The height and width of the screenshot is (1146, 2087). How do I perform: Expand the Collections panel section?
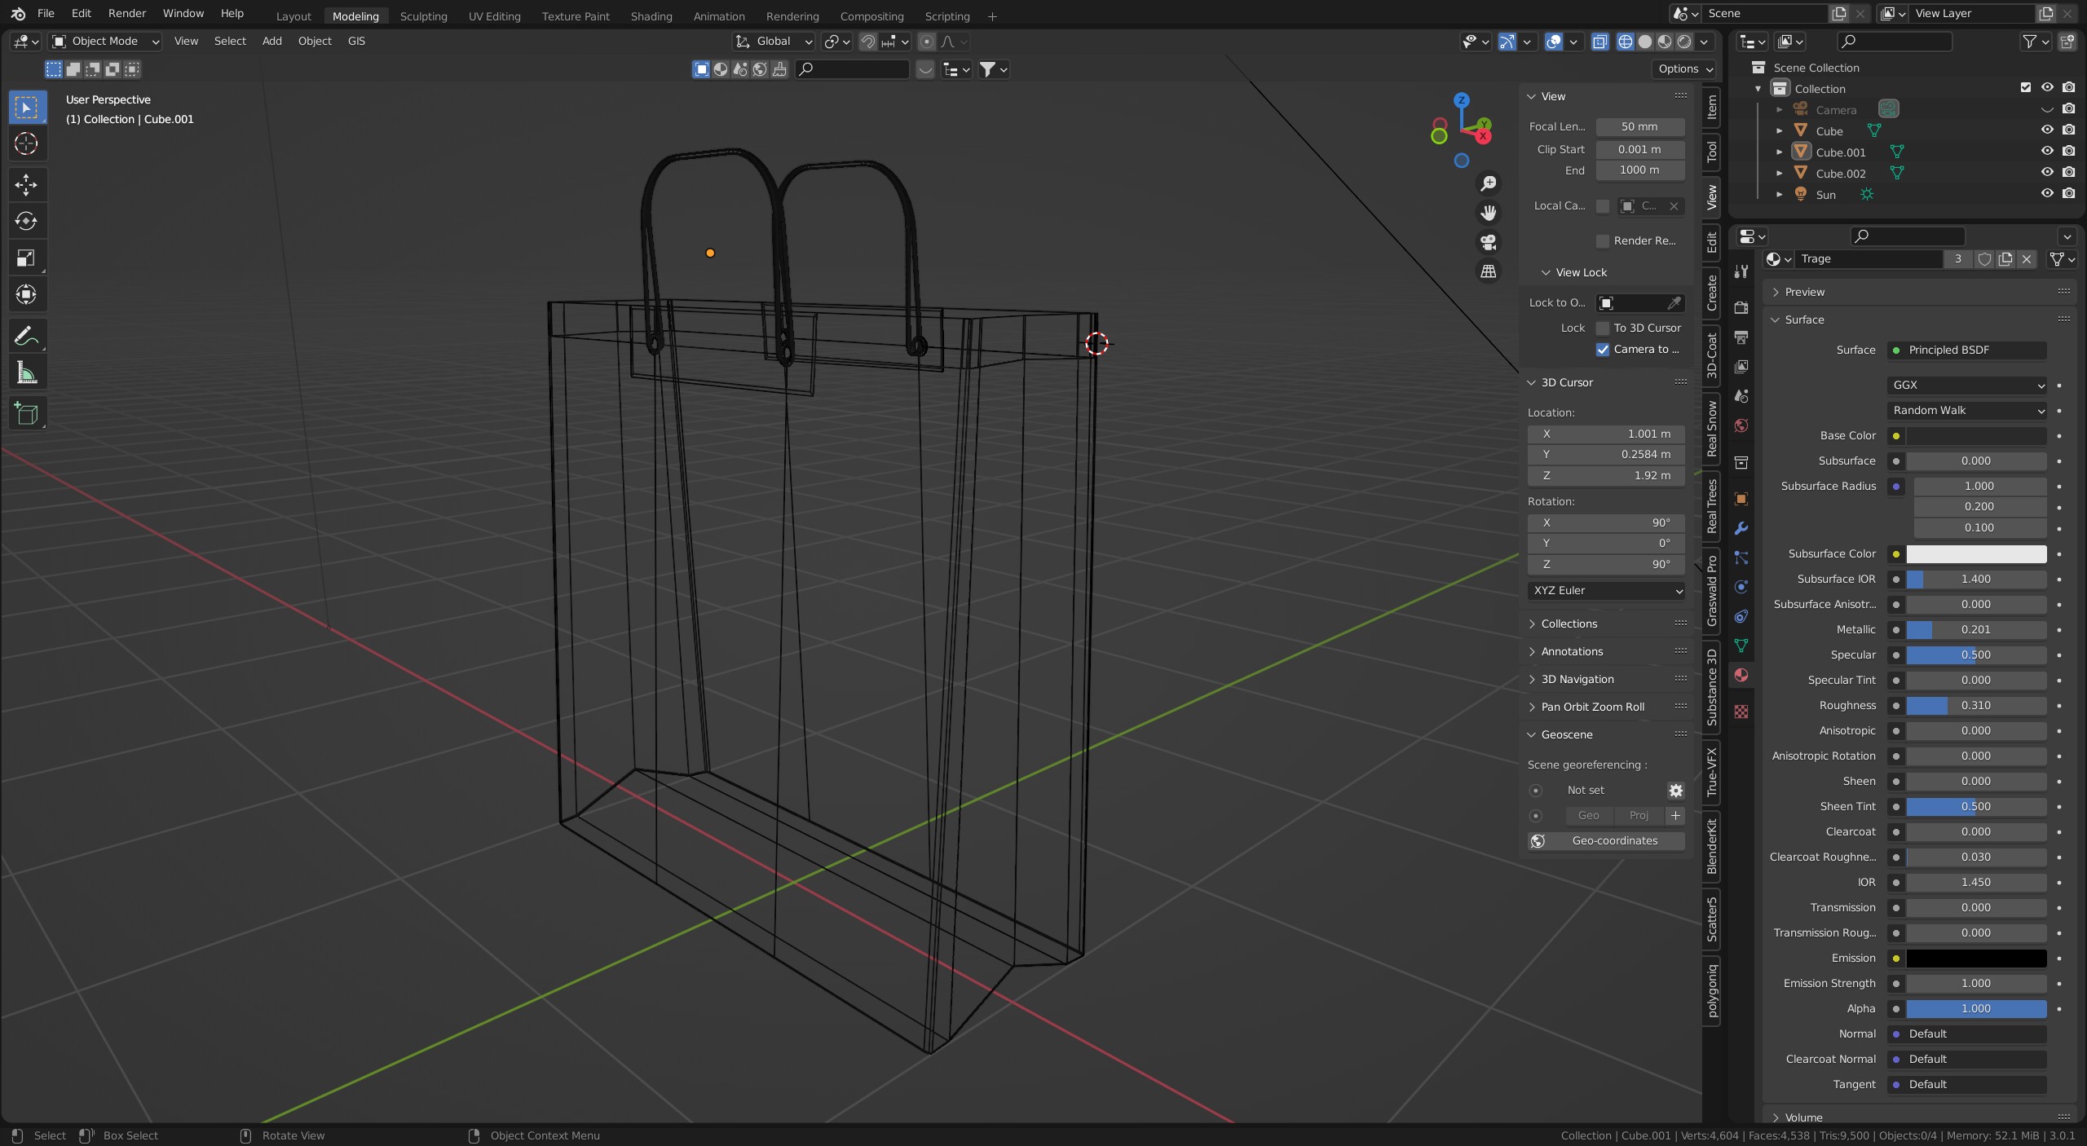tap(1569, 624)
